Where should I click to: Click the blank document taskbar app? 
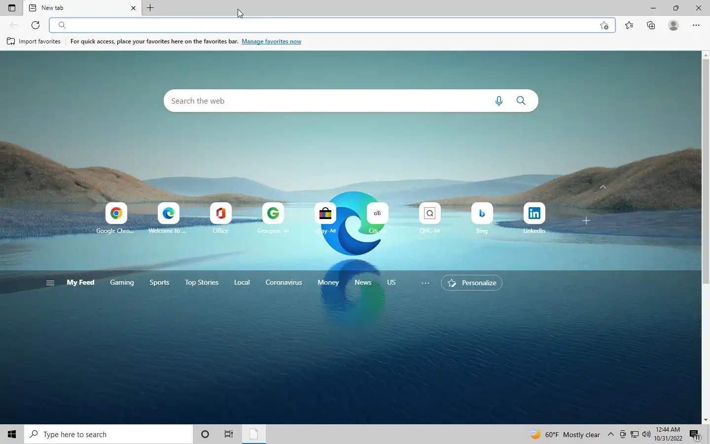pos(254,434)
